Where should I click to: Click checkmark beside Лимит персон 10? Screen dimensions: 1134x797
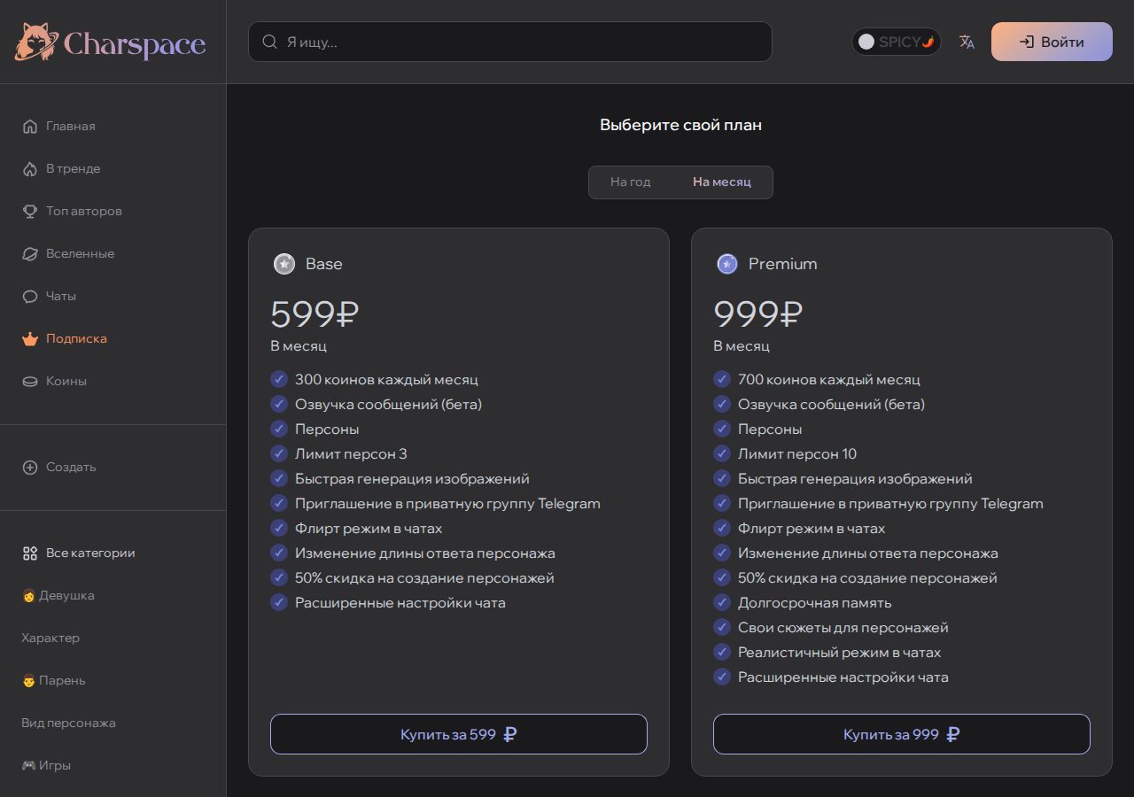(722, 453)
